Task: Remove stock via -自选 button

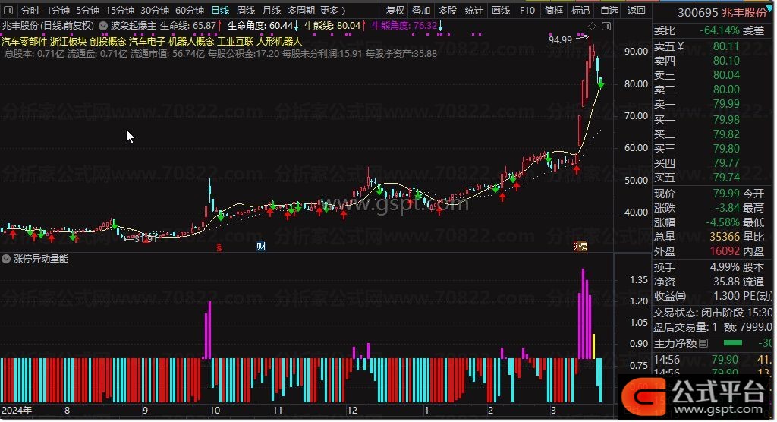Action: tap(608, 10)
